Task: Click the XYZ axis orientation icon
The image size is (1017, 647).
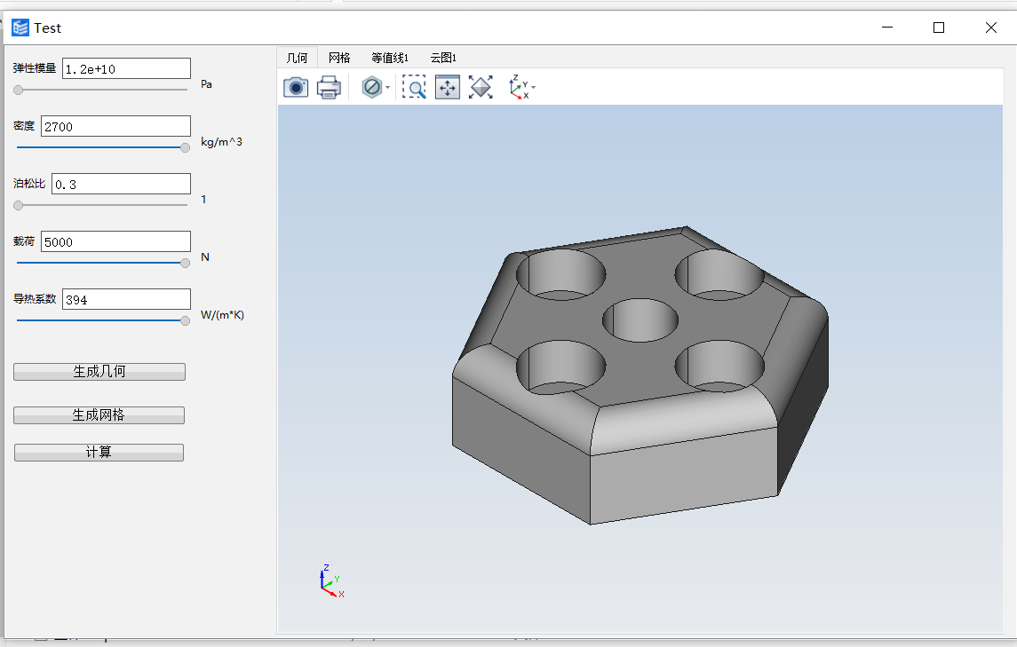Action: coord(519,87)
